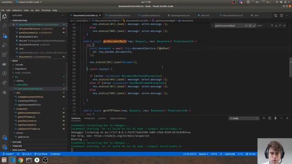
Task: Split the terminal panel
Action: [x=270, y=118]
